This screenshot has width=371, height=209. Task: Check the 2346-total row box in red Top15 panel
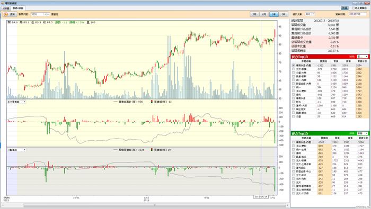(x=294, y=76)
